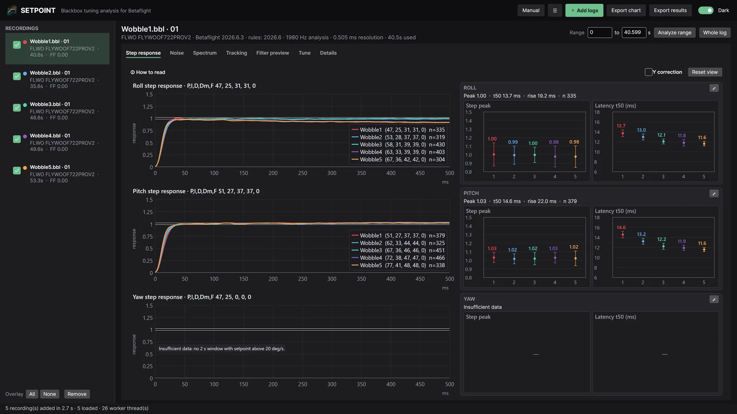Image resolution: width=737 pixels, height=414 pixels.
Task: Click the orange color dot for Wobble5.bbl
Action: 25,168
